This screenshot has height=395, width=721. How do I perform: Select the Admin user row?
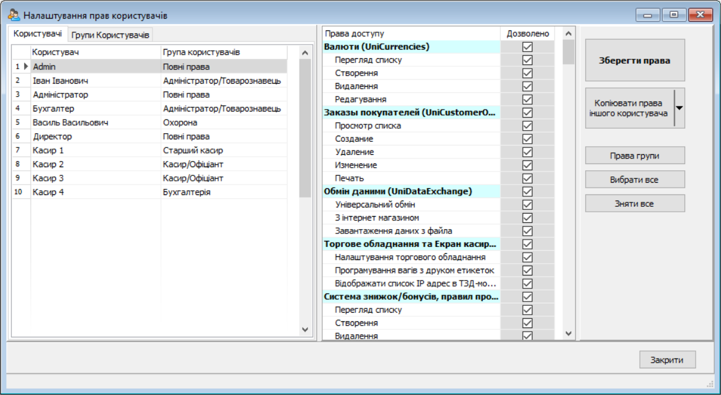coord(149,67)
